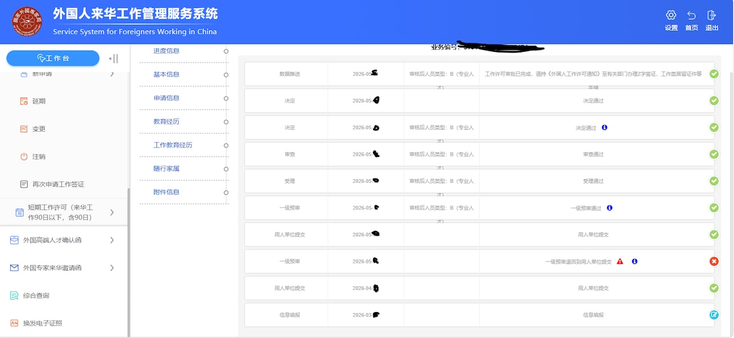The height and width of the screenshot is (338, 734).
Task: Switch to the 工作教育经历 section
Action: tap(173, 145)
